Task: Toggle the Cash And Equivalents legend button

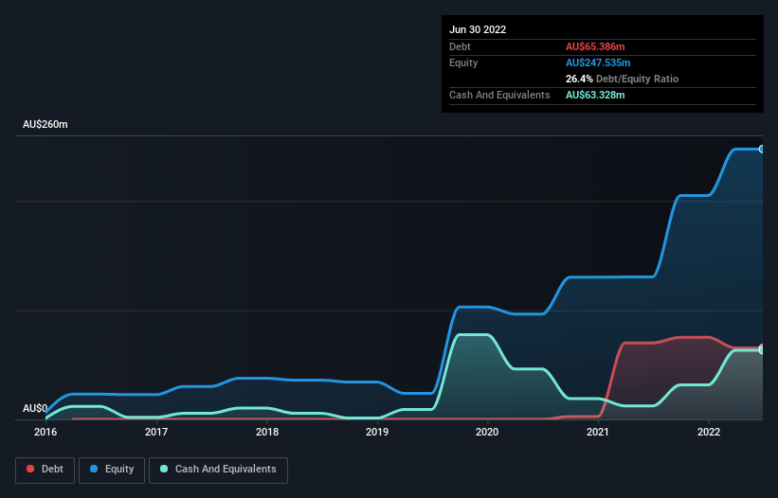Action: pos(218,470)
